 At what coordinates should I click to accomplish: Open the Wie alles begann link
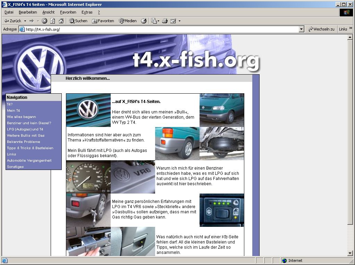[x=21, y=117]
